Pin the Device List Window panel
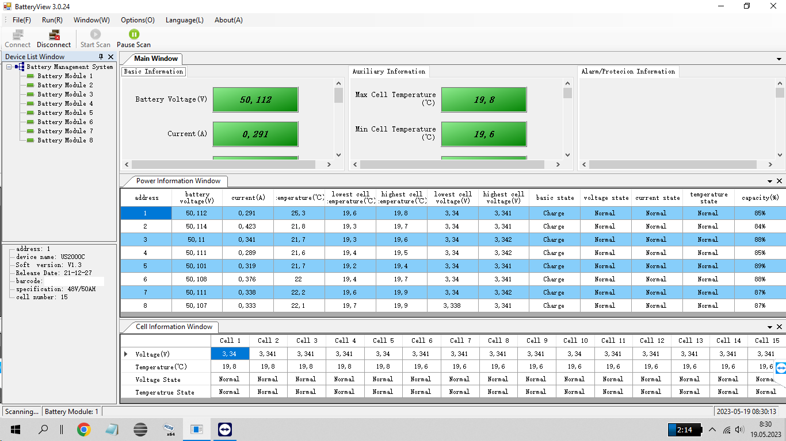The image size is (786, 441). tap(101, 57)
